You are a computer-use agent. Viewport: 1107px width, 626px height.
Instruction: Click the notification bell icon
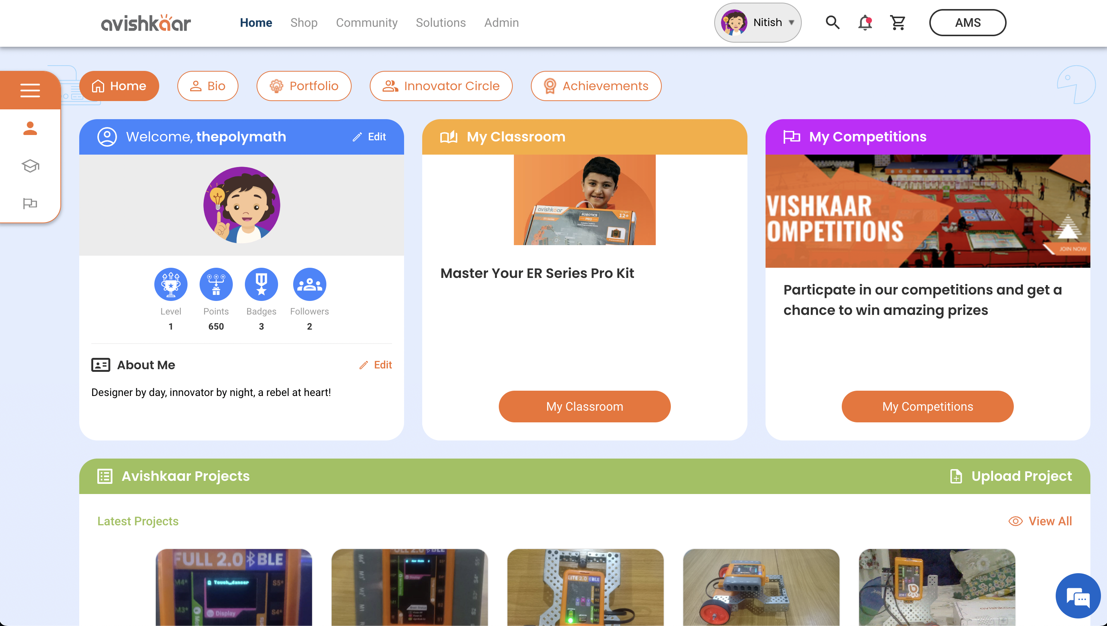865,22
